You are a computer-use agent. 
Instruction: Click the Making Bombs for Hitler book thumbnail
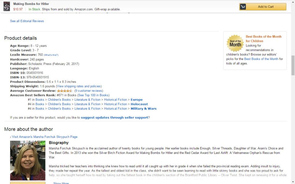click(x=7, y=6)
